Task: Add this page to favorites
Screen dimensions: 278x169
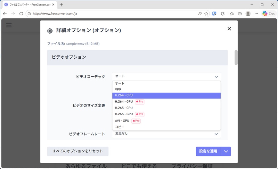Action: point(206,14)
